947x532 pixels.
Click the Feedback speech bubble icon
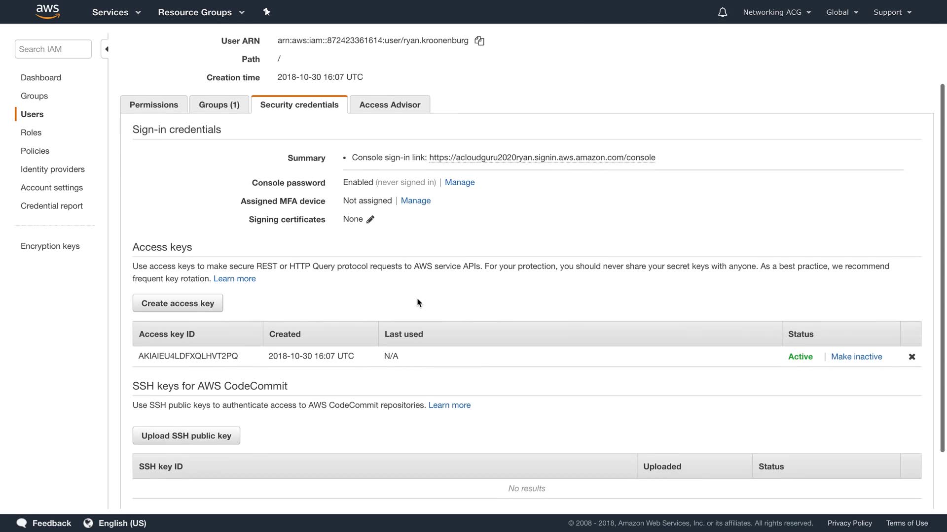pos(22,523)
